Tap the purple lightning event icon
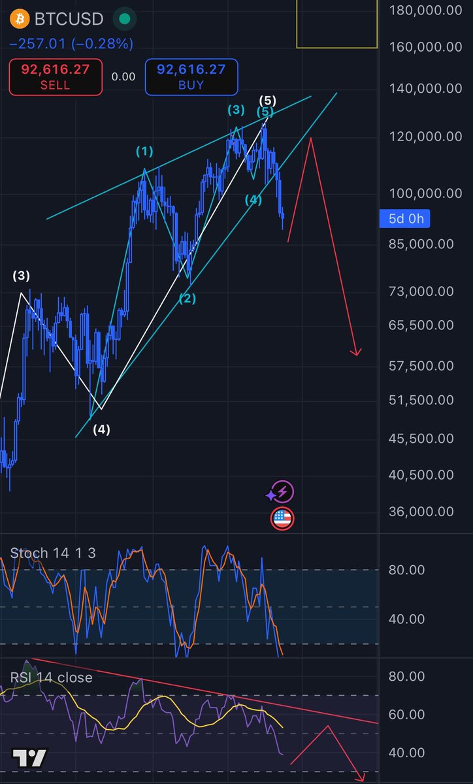Viewport: 473px width, 784px height. [283, 492]
